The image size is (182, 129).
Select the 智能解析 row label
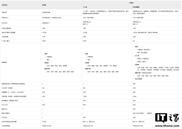[4, 63]
